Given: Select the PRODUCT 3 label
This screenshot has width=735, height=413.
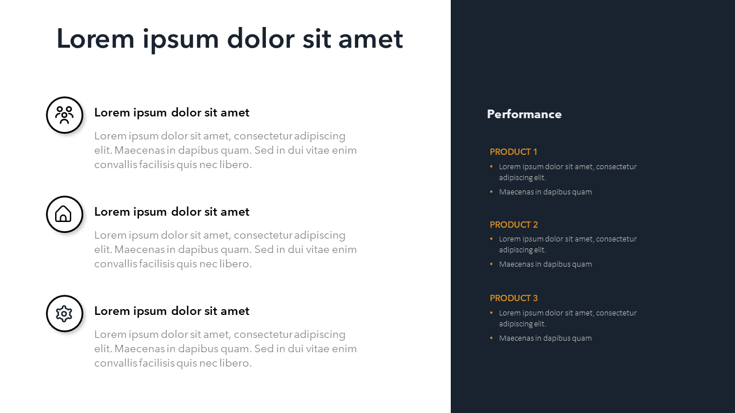Looking at the screenshot, I should click(513, 298).
